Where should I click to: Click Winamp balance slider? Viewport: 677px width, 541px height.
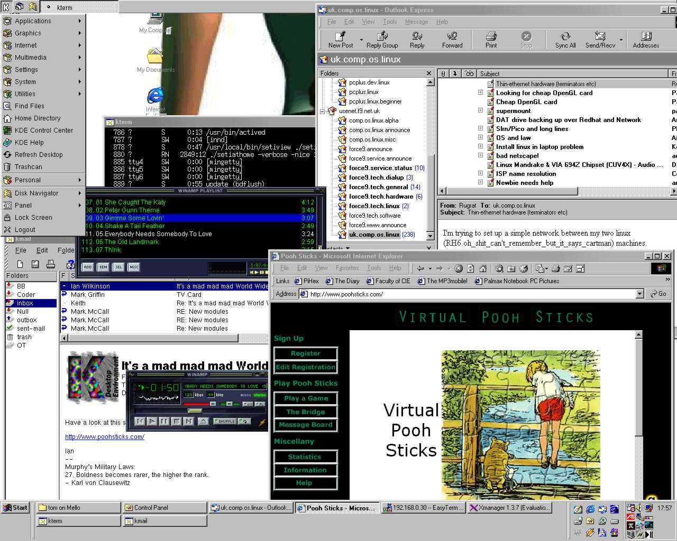pyautogui.click(x=230, y=404)
